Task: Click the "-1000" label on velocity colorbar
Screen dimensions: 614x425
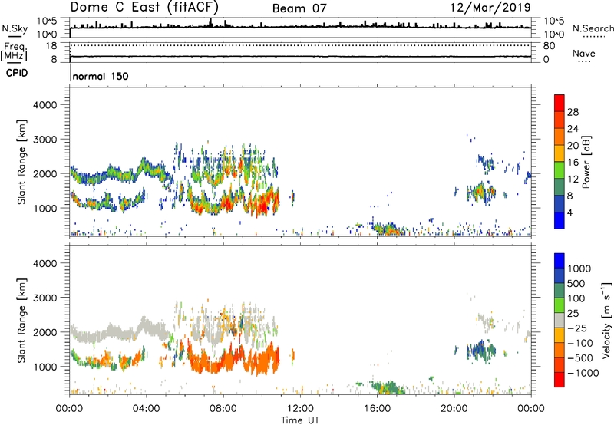Action: tap(583, 373)
